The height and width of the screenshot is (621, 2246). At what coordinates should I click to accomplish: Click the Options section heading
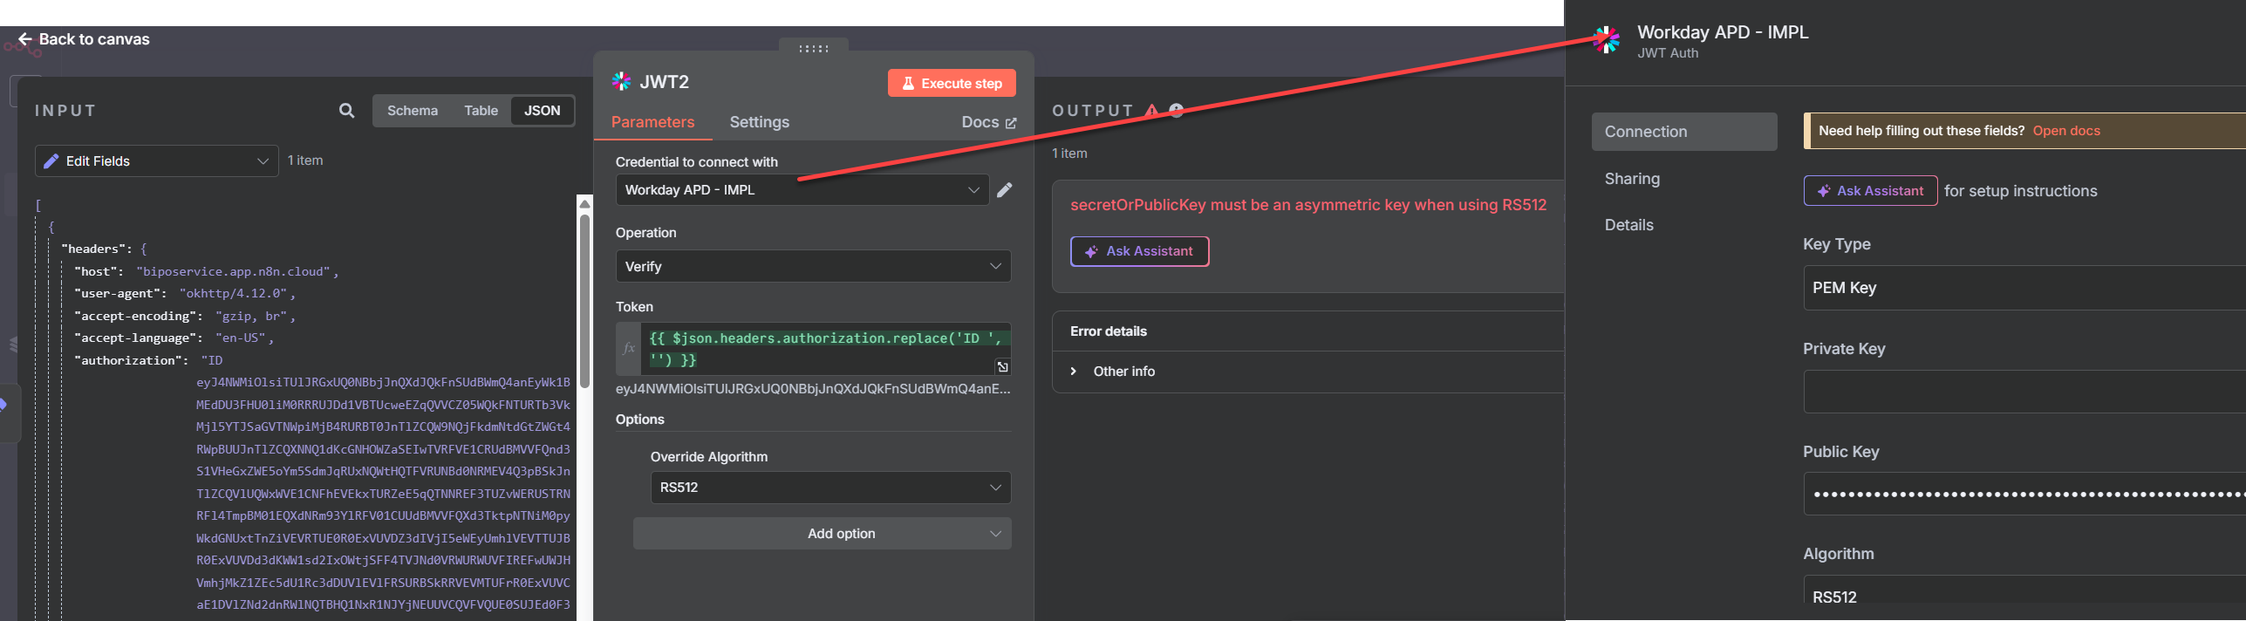coord(640,420)
